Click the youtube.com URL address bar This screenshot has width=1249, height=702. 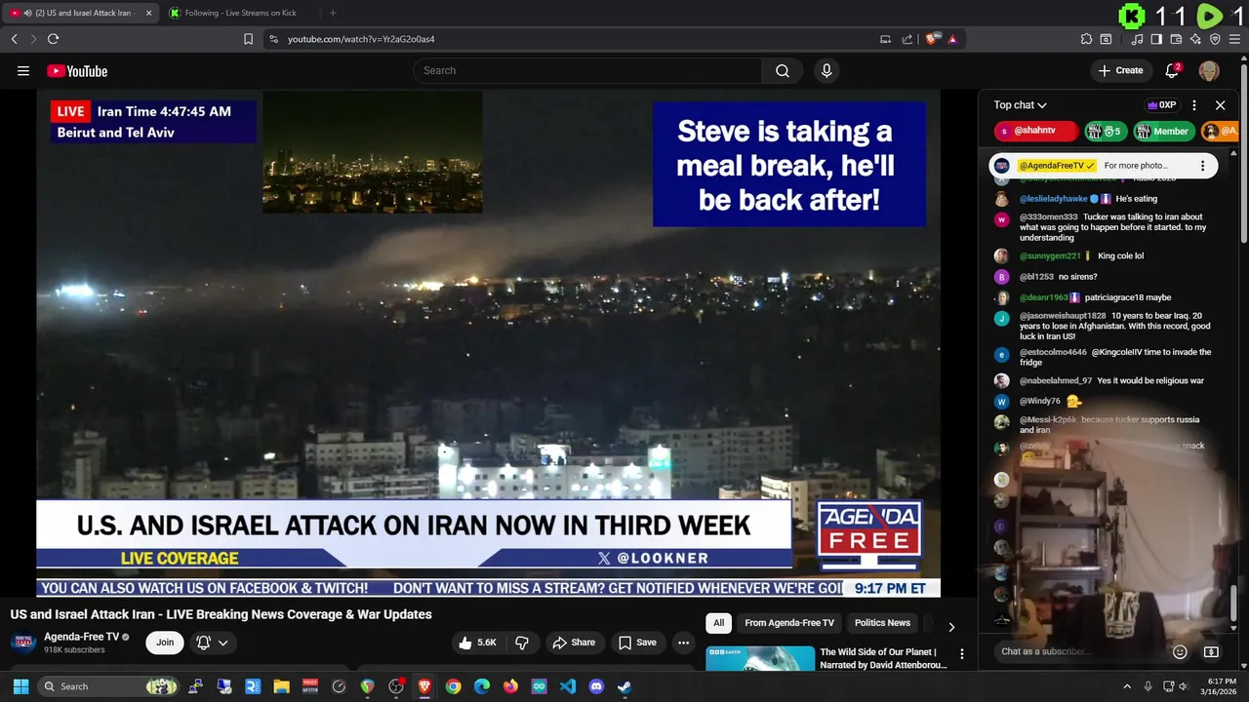(361, 39)
